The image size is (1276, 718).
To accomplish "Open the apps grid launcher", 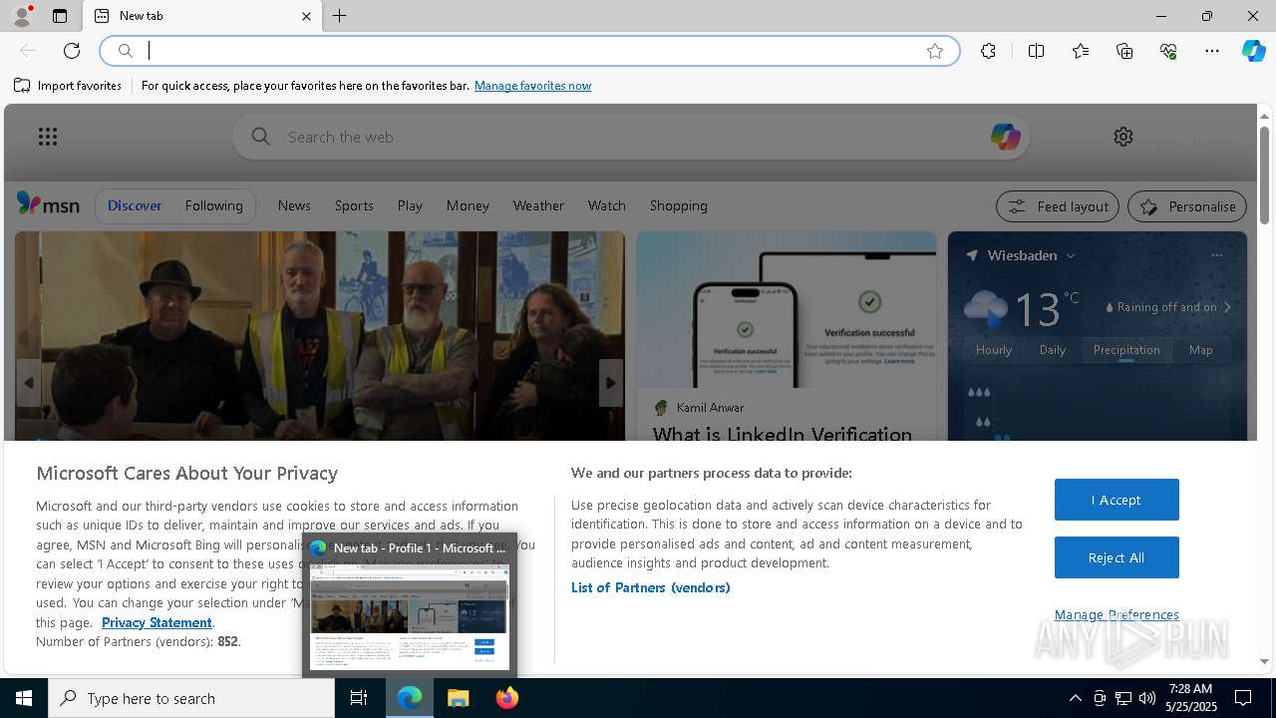I will point(47,137).
